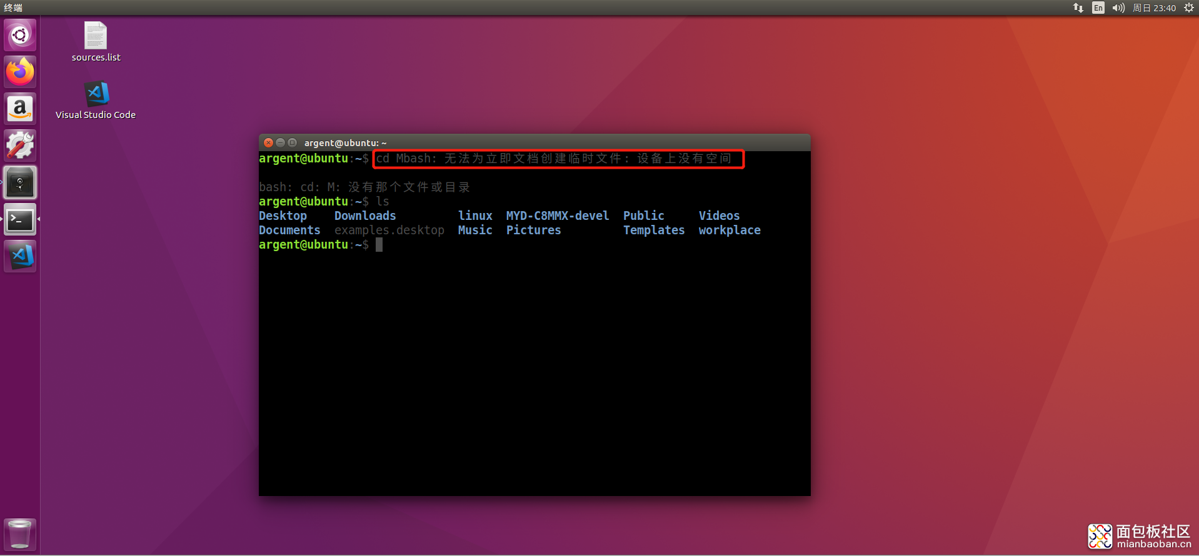Close the argent@ubuntu terminal window
1199x556 pixels.
click(x=268, y=142)
